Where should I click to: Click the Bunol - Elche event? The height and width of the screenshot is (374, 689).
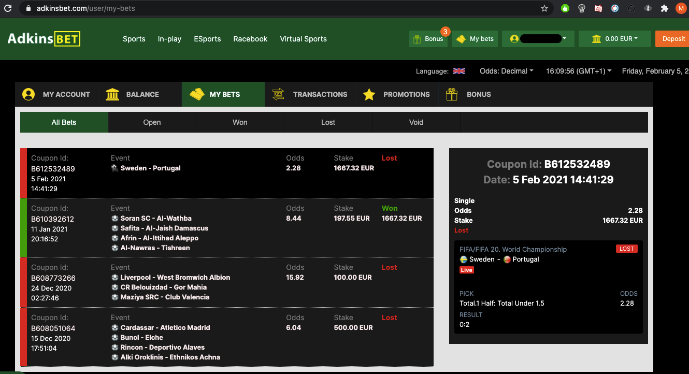[142, 338]
